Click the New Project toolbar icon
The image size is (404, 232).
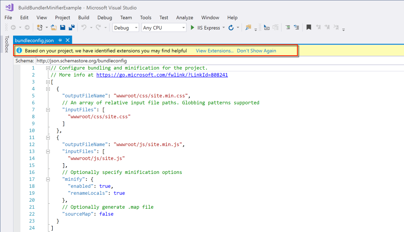tap(40, 27)
